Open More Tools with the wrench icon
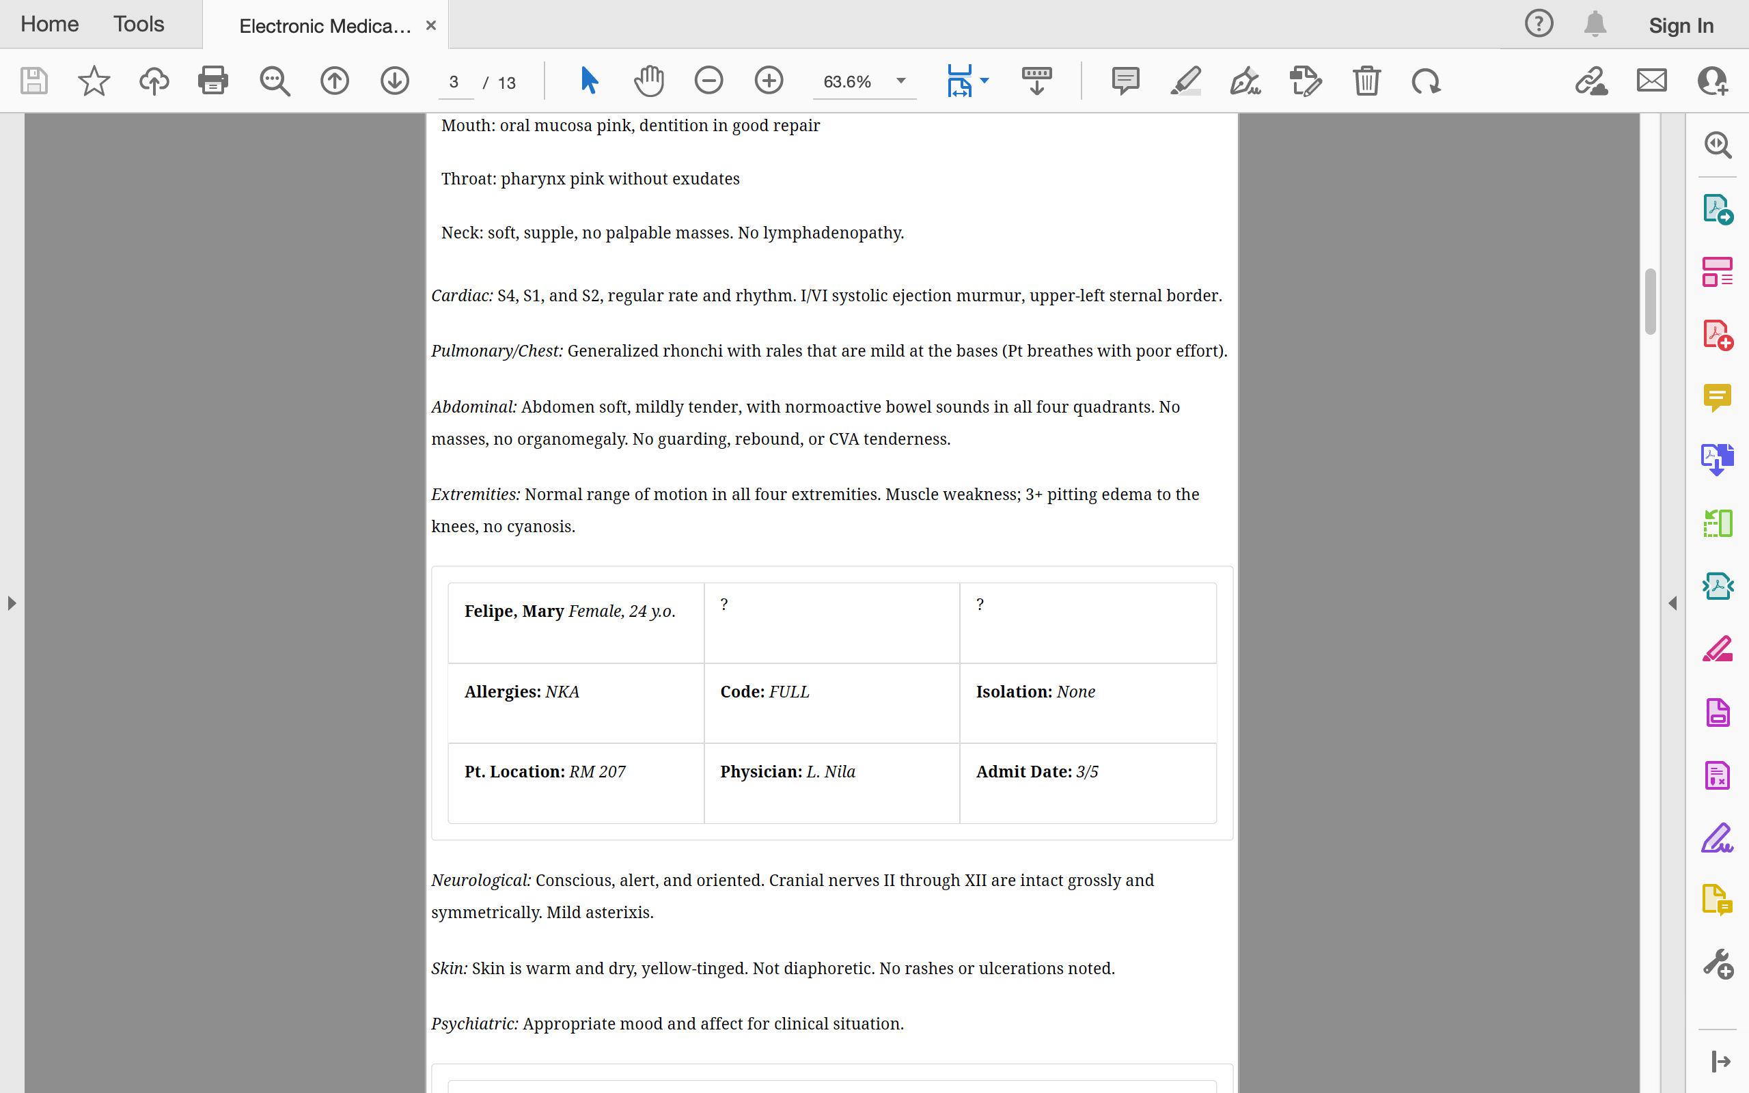Screen dimensions: 1749x1093 pyautogui.click(x=1718, y=965)
